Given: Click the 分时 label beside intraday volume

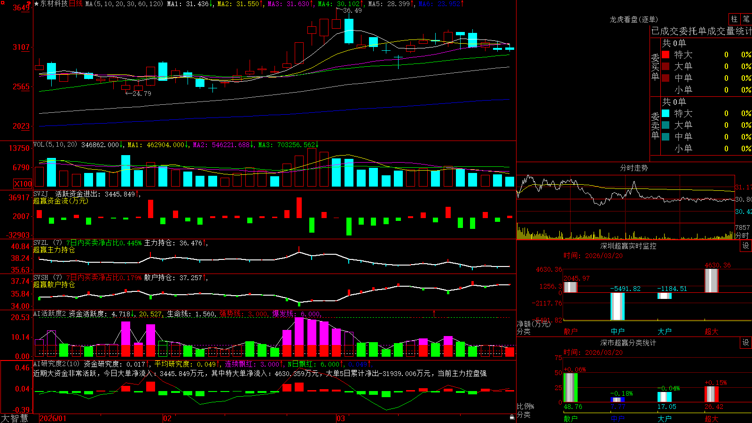Looking at the screenshot, I should point(742,235).
